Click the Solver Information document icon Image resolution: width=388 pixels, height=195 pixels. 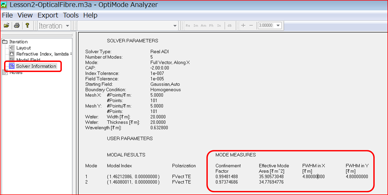[x=11, y=66]
